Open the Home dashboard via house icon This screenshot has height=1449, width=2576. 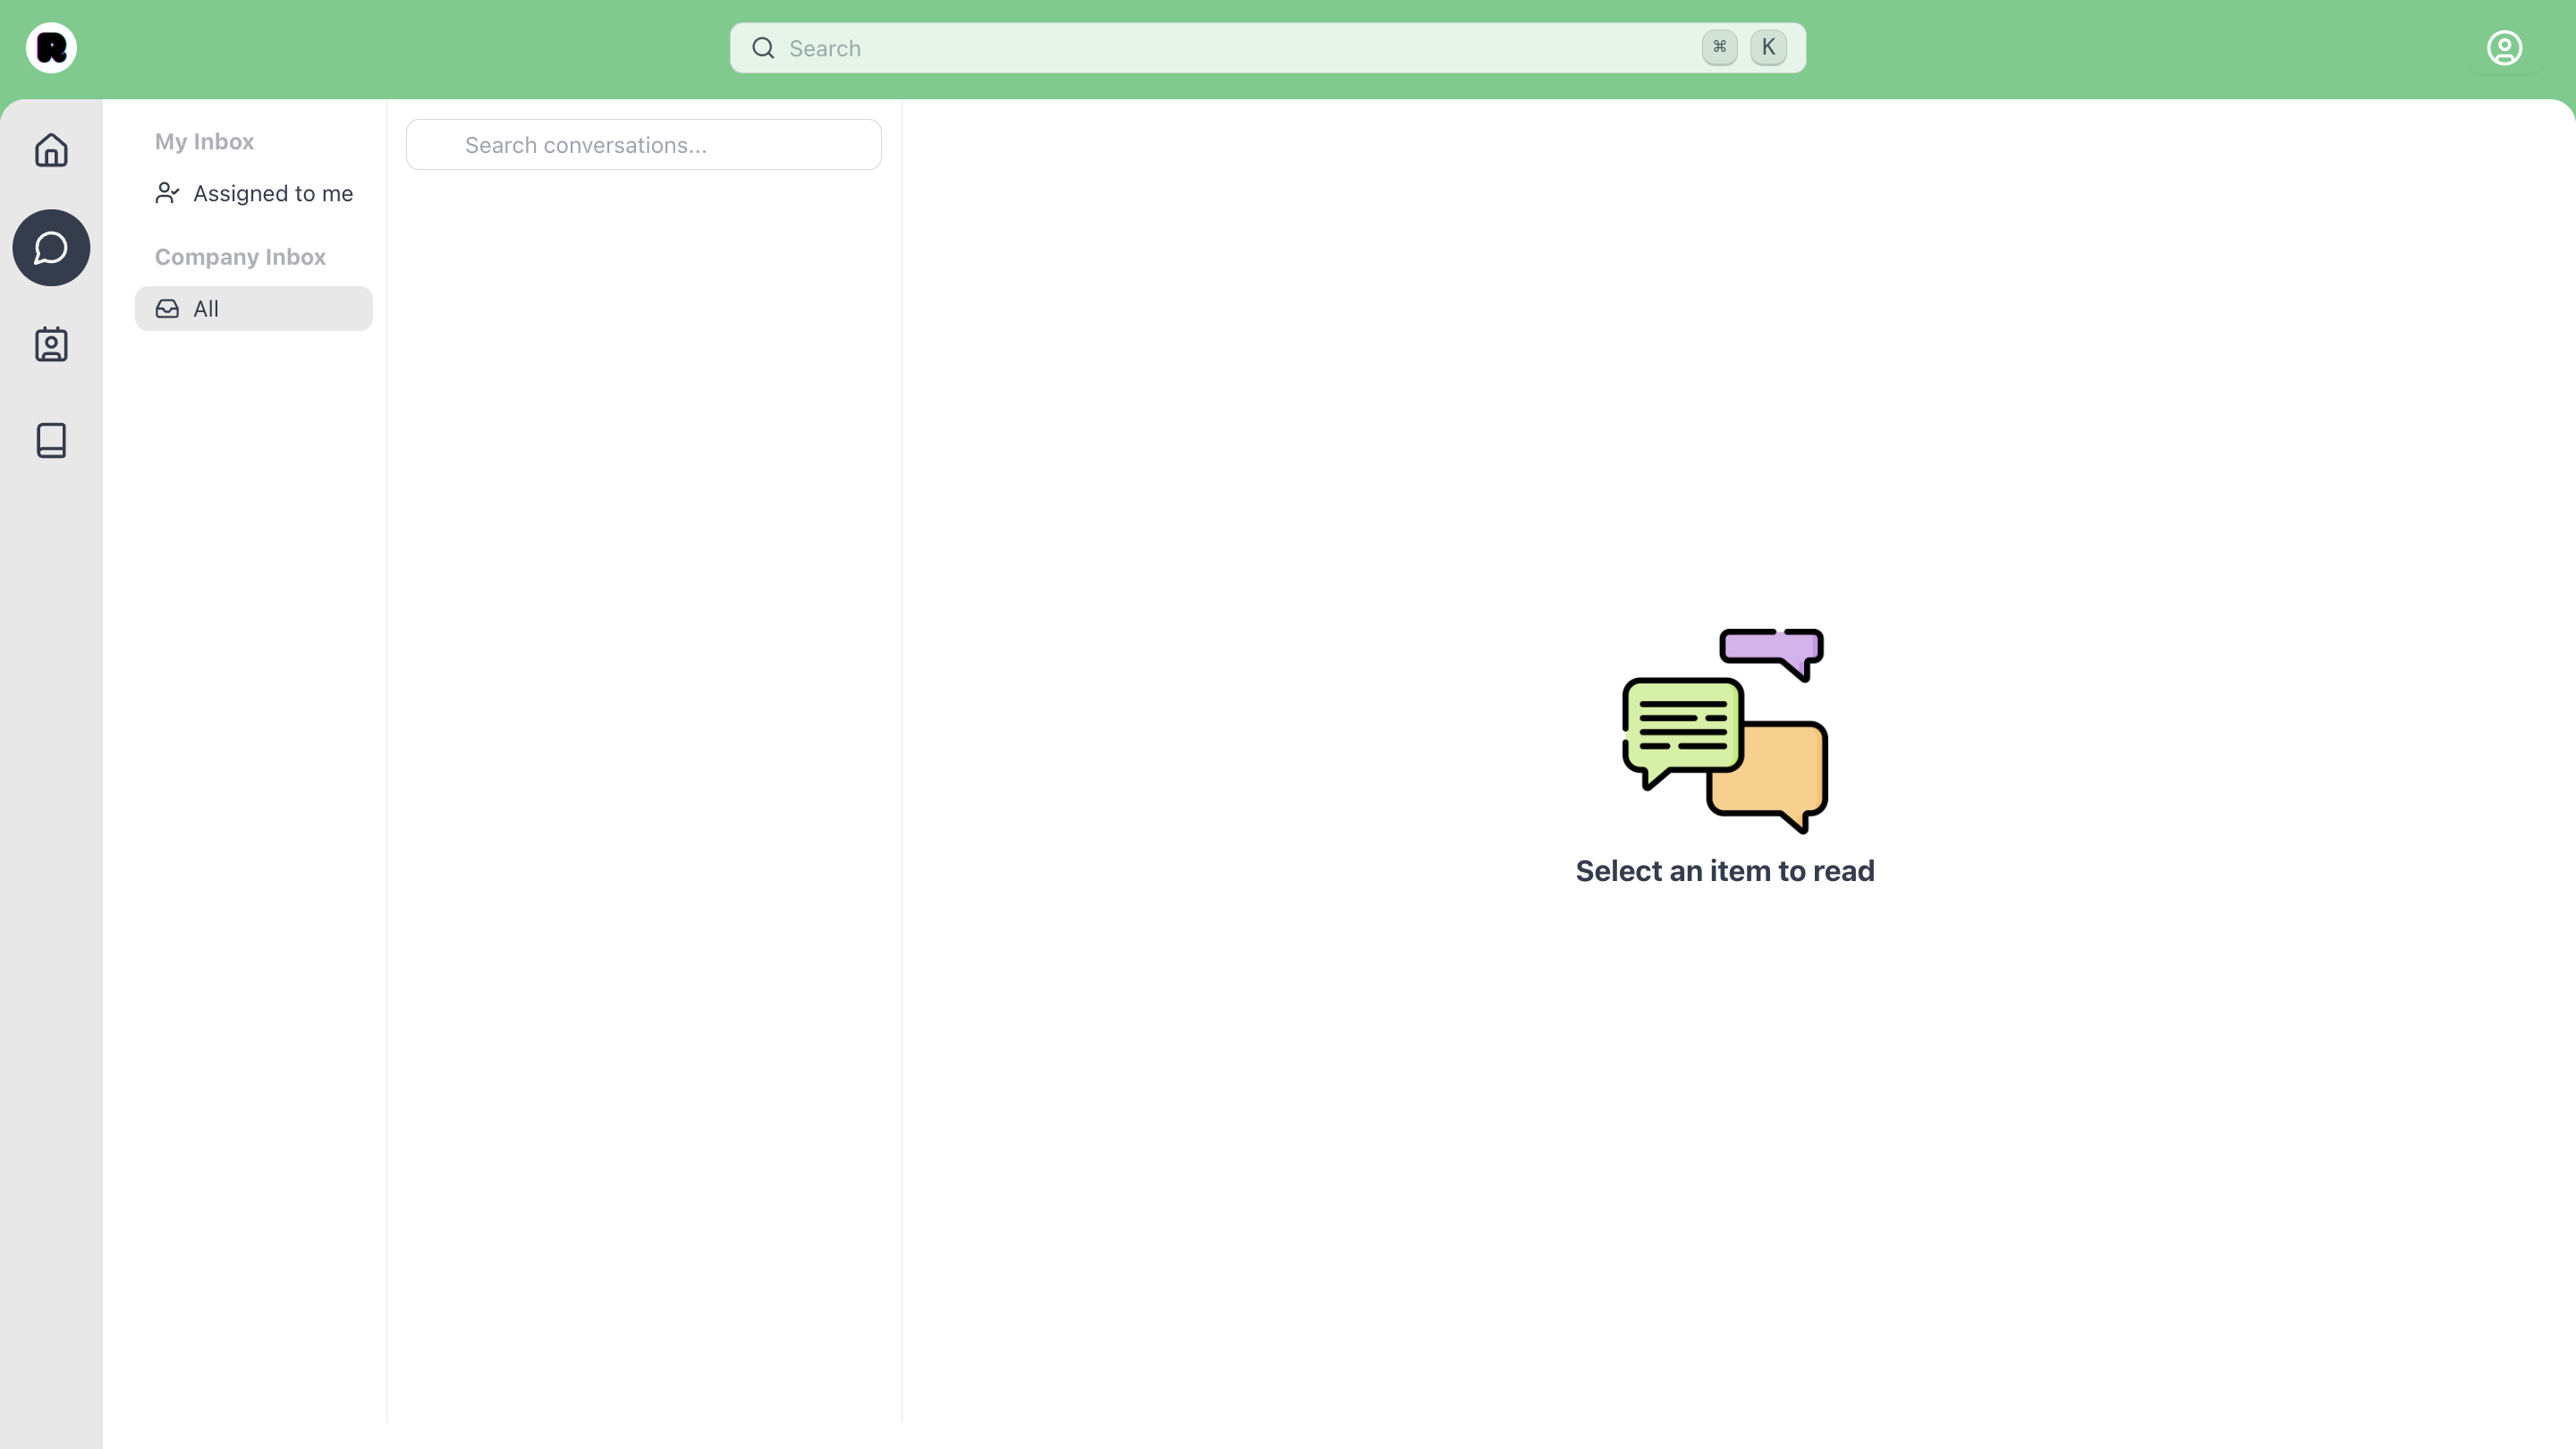coord(51,150)
